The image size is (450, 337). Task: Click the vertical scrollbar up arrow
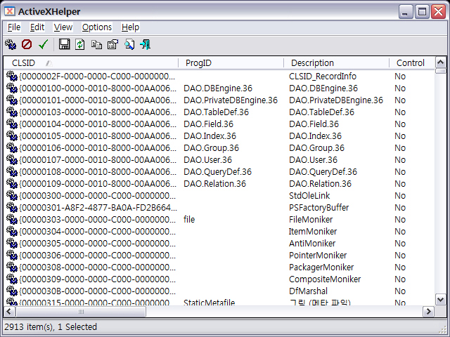tap(441, 62)
